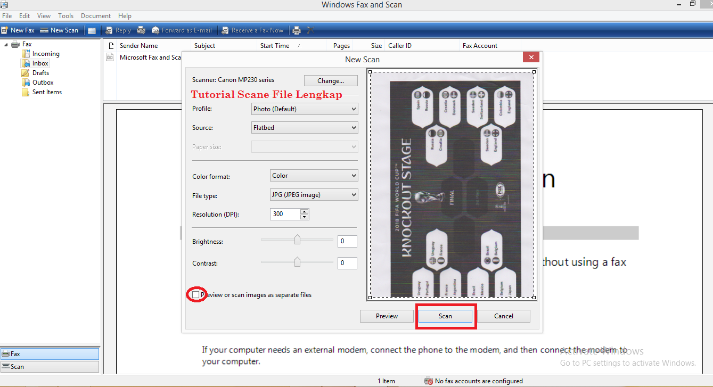Open the Profile dropdown showing Photo (Default)
713x387 pixels.
[x=304, y=109]
